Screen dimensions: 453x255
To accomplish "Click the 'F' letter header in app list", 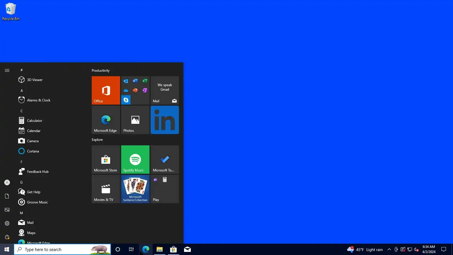I will pyautogui.click(x=22, y=162).
